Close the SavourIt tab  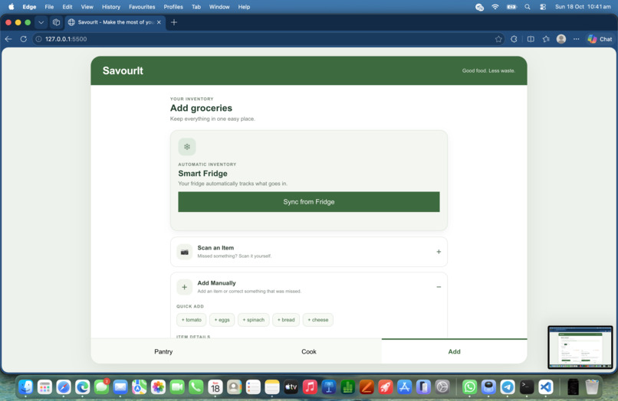coord(159,22)
